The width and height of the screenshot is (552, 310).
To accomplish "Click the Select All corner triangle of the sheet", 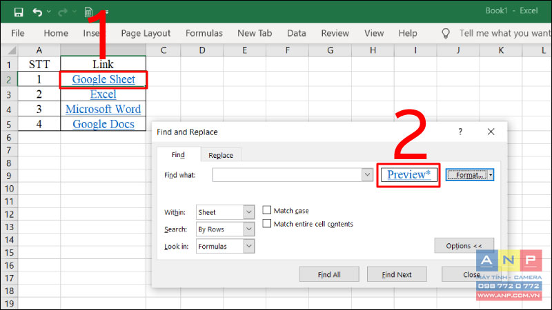I will click(12, 50).
